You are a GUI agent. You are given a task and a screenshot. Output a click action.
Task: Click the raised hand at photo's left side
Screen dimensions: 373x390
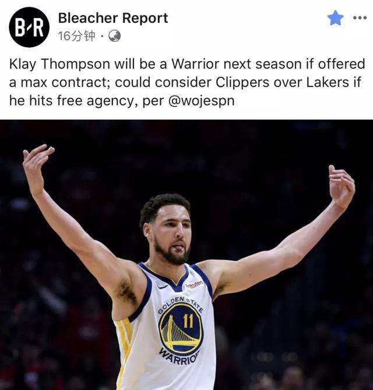(x=37, y=168)
